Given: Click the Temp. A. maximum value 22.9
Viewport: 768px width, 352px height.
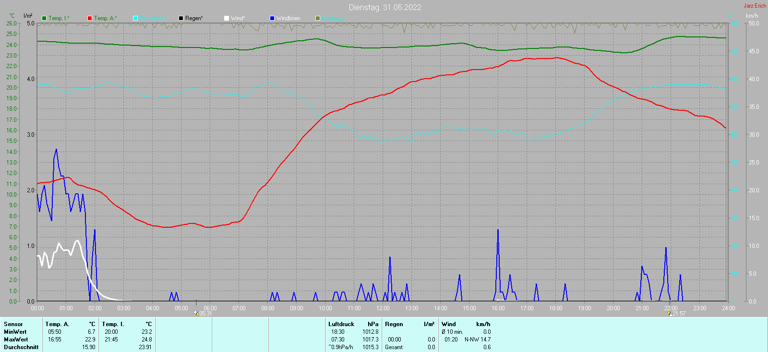Looking at the screenshot, I should pyautogui.click(x=90, y=340).
